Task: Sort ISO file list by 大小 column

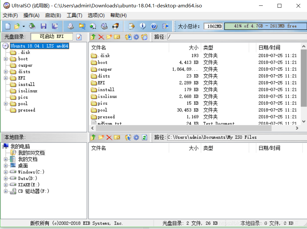Action: coord(185,47)
